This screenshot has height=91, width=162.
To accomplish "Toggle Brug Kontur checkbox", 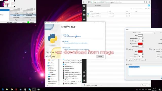I will click(x=127, y=49).
